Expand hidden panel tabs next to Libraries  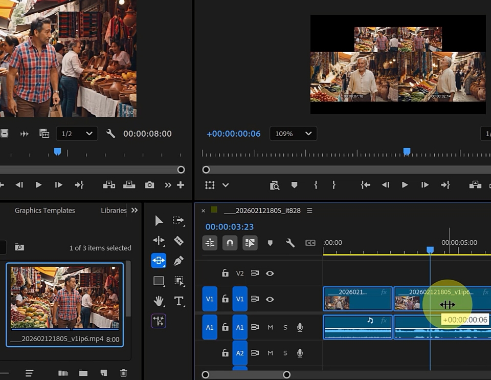pos(135,210)
